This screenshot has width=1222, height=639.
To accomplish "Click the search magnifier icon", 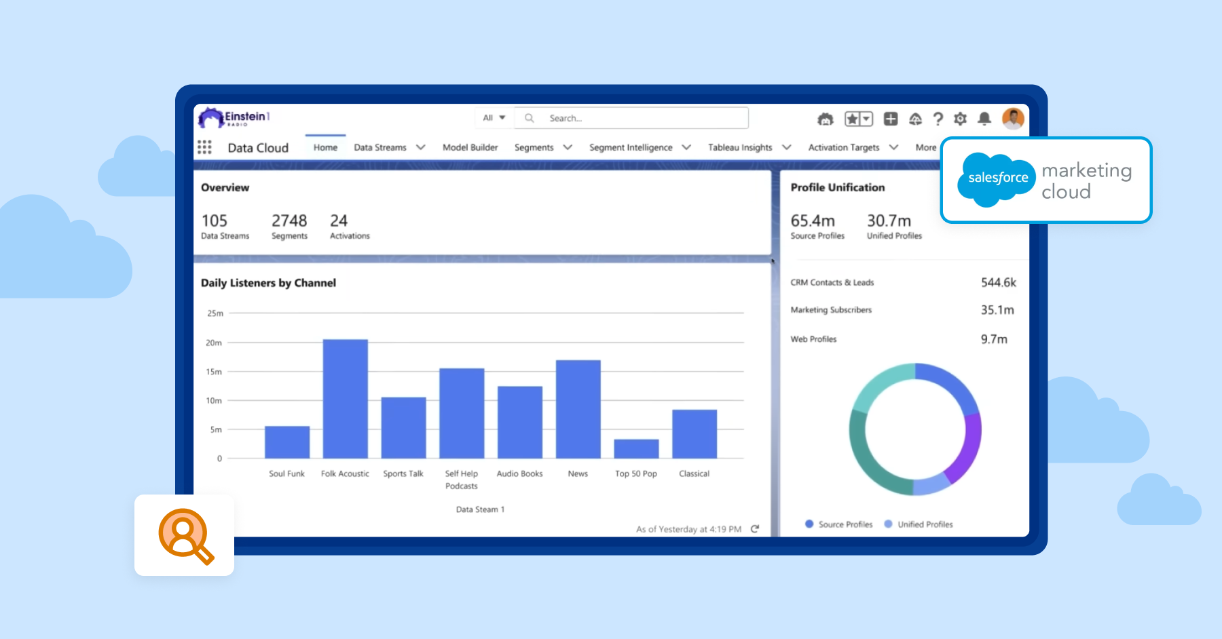I will coord(530,118).
